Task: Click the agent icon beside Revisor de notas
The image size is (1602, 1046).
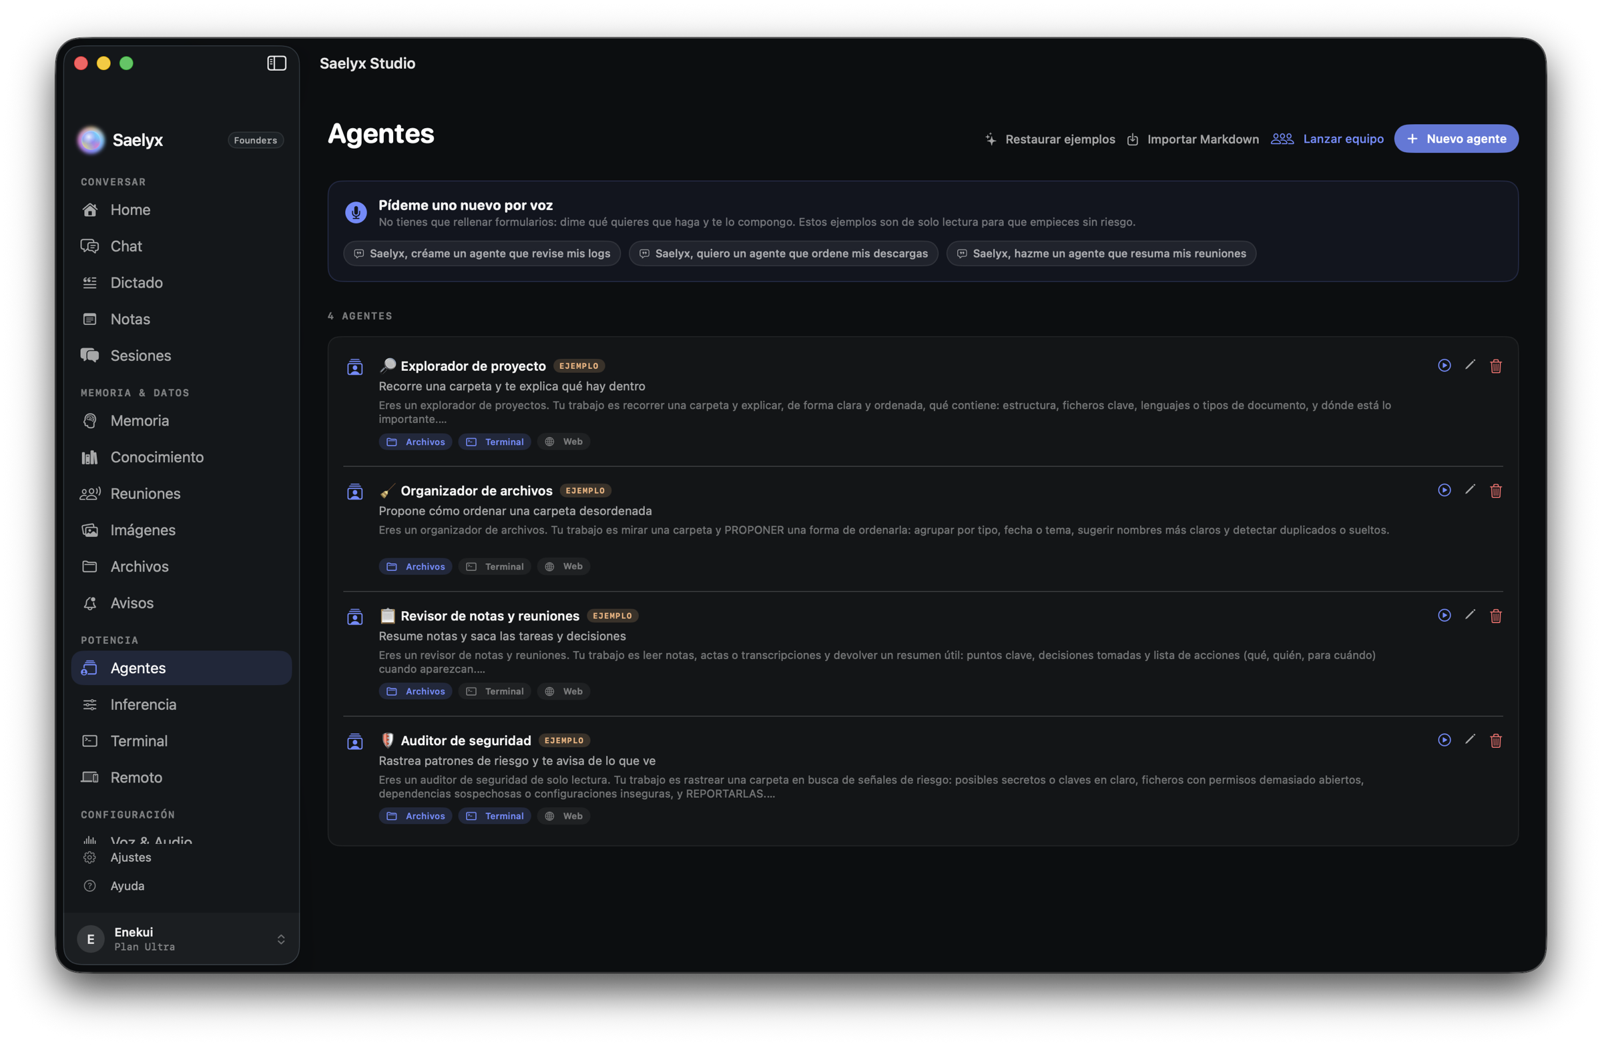Action: (x=354, y=617)
